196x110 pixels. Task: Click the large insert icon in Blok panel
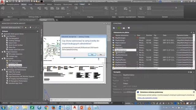point(3,8)
